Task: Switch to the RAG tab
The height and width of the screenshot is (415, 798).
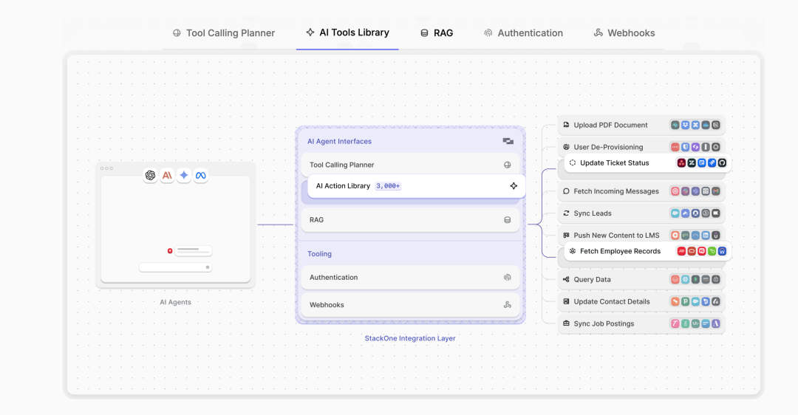Action: pyautogui.click(x=437, y=33)
